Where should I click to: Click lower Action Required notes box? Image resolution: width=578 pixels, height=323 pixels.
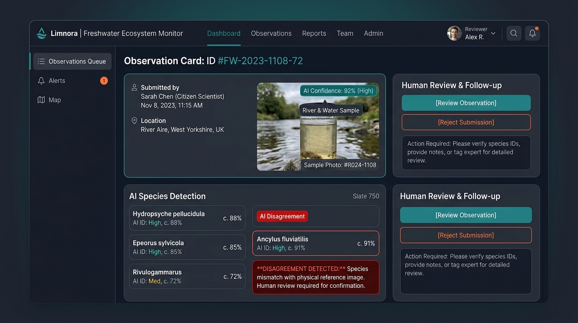pos(466,271)
